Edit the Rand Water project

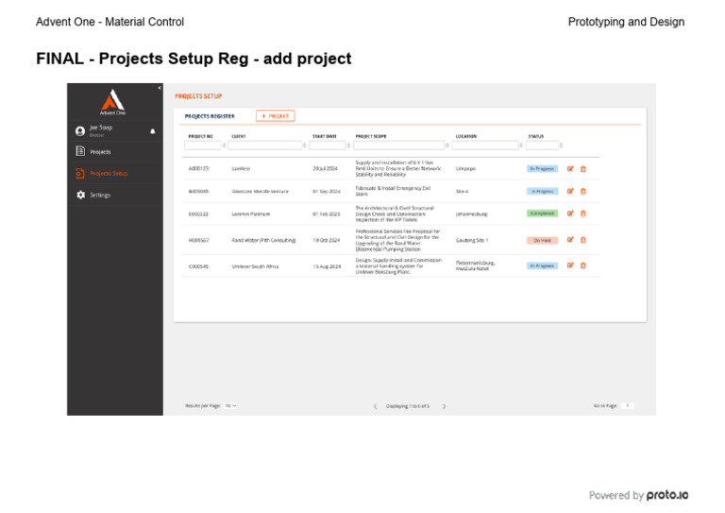click(x=570, y=240)
